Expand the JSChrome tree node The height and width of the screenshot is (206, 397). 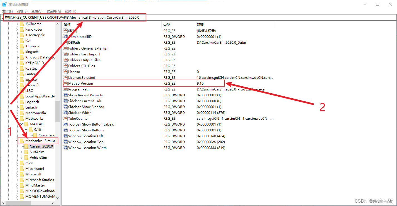pos(17,24)
